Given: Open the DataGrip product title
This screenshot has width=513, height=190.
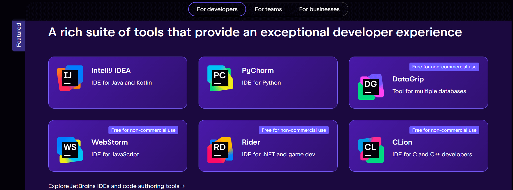Looking at the screenshot, I should (408, 79).
